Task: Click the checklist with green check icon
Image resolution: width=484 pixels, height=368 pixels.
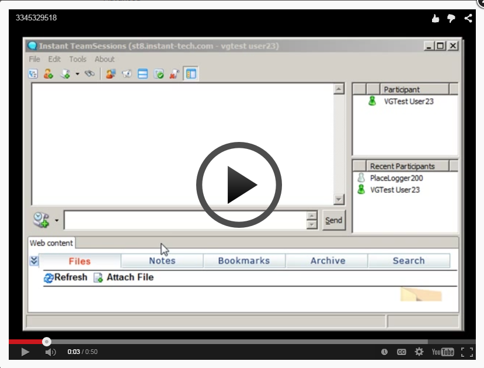Action: tap(159, 74)
